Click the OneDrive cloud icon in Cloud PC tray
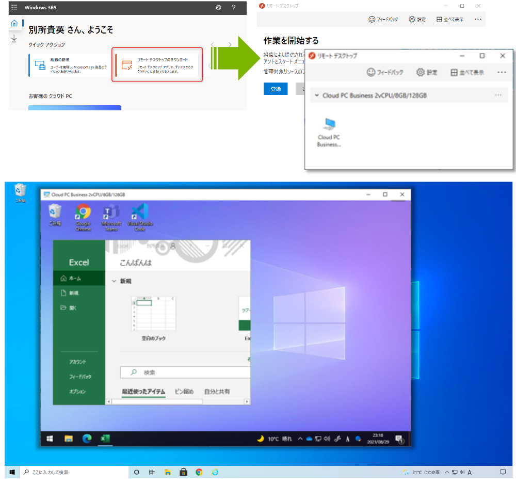The height and width of the screenshot is (487, 516). point(309,439)
